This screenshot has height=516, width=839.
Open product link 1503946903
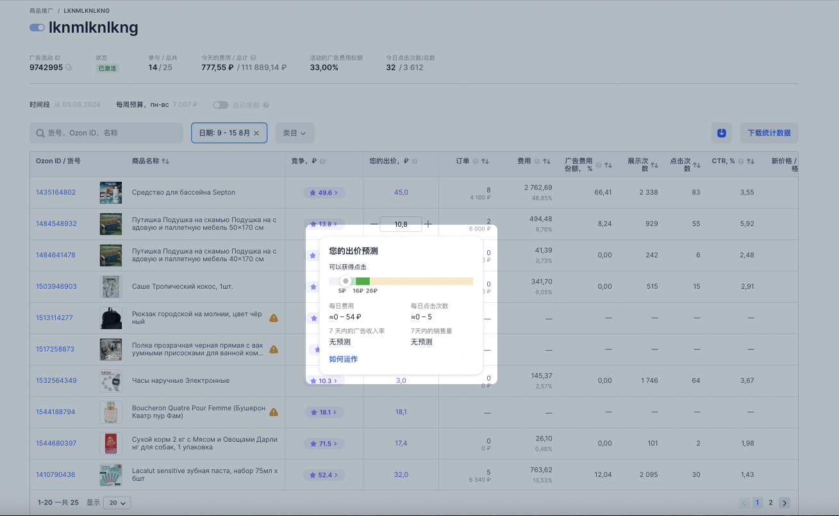click(56, 286)
